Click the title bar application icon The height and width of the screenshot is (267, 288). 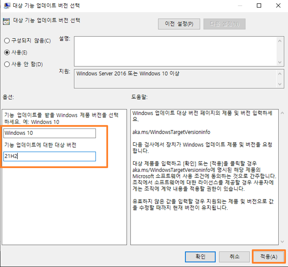[7, 6]
